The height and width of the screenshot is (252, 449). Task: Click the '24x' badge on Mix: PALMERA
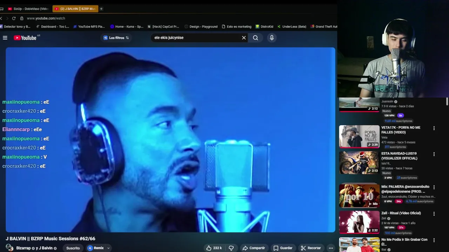398,202
